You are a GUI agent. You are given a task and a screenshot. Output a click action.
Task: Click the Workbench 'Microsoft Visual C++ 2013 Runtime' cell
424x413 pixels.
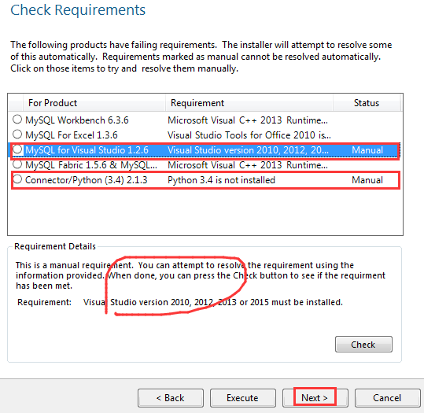[x=248, y=120]
